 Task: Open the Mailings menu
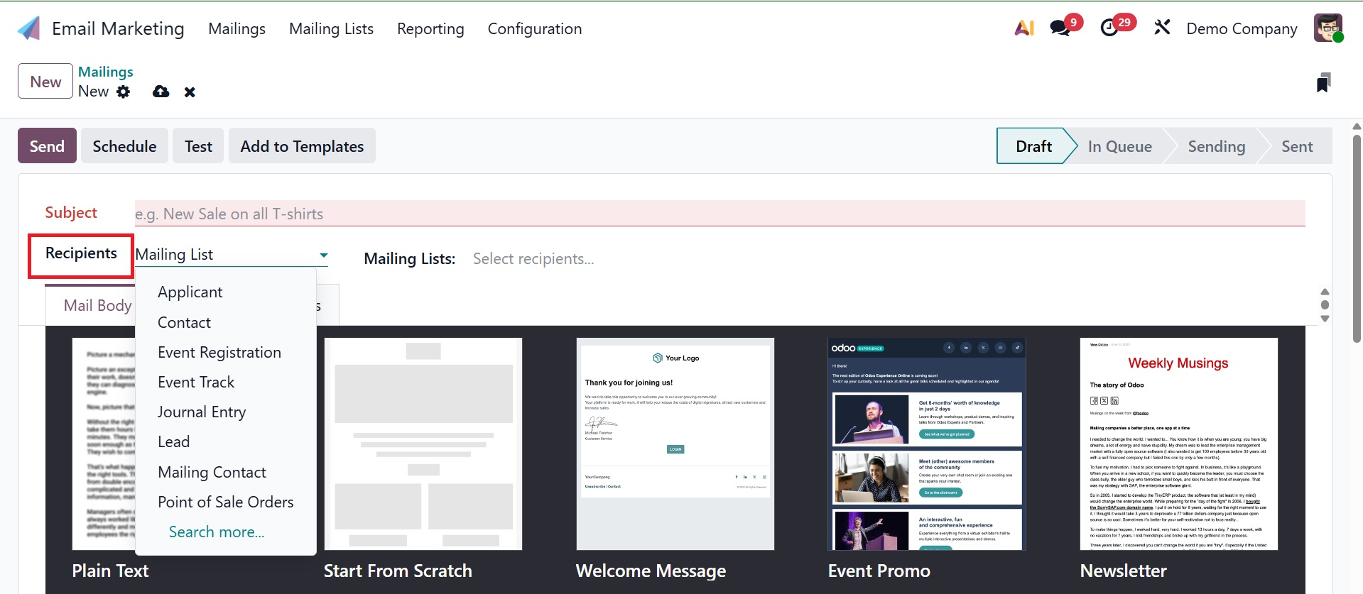(x=237, y=28)
